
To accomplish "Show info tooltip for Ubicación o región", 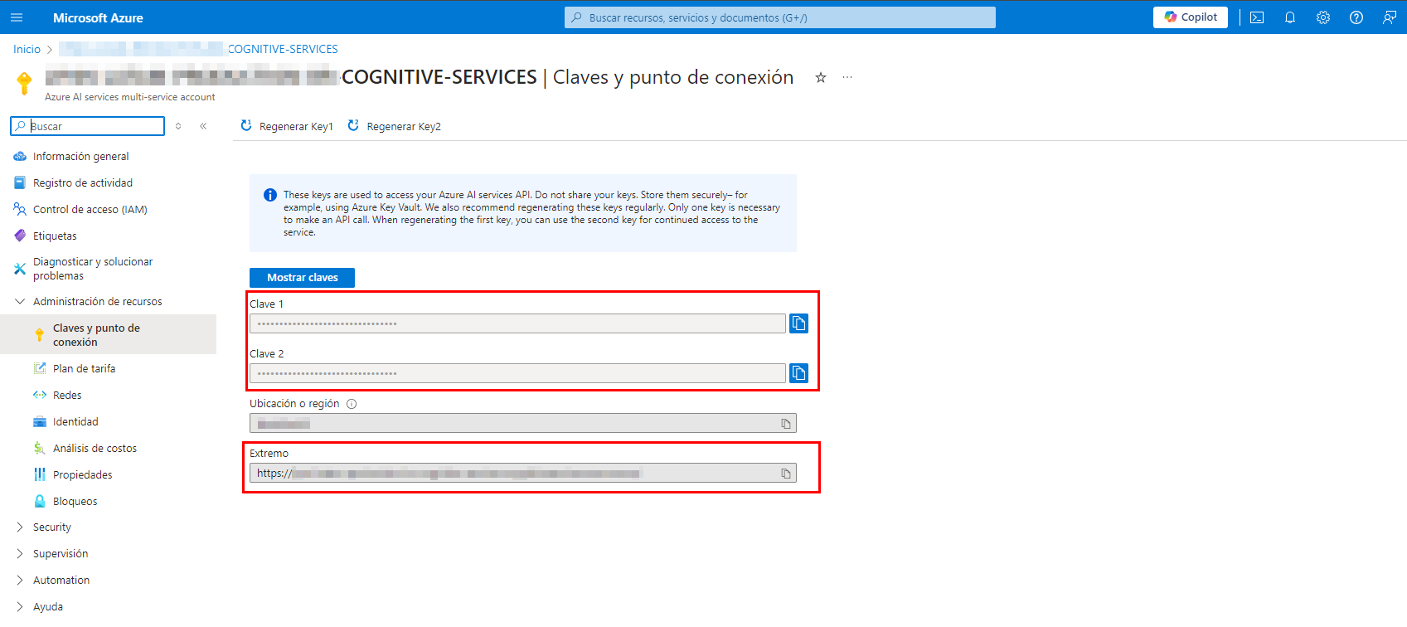I will 352,404.
